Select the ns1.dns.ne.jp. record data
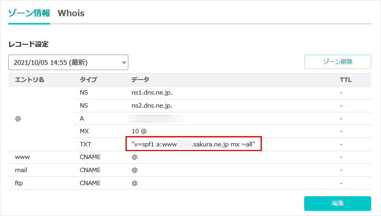The width and height of the screenshot is (381, 216). coord(152,93)
